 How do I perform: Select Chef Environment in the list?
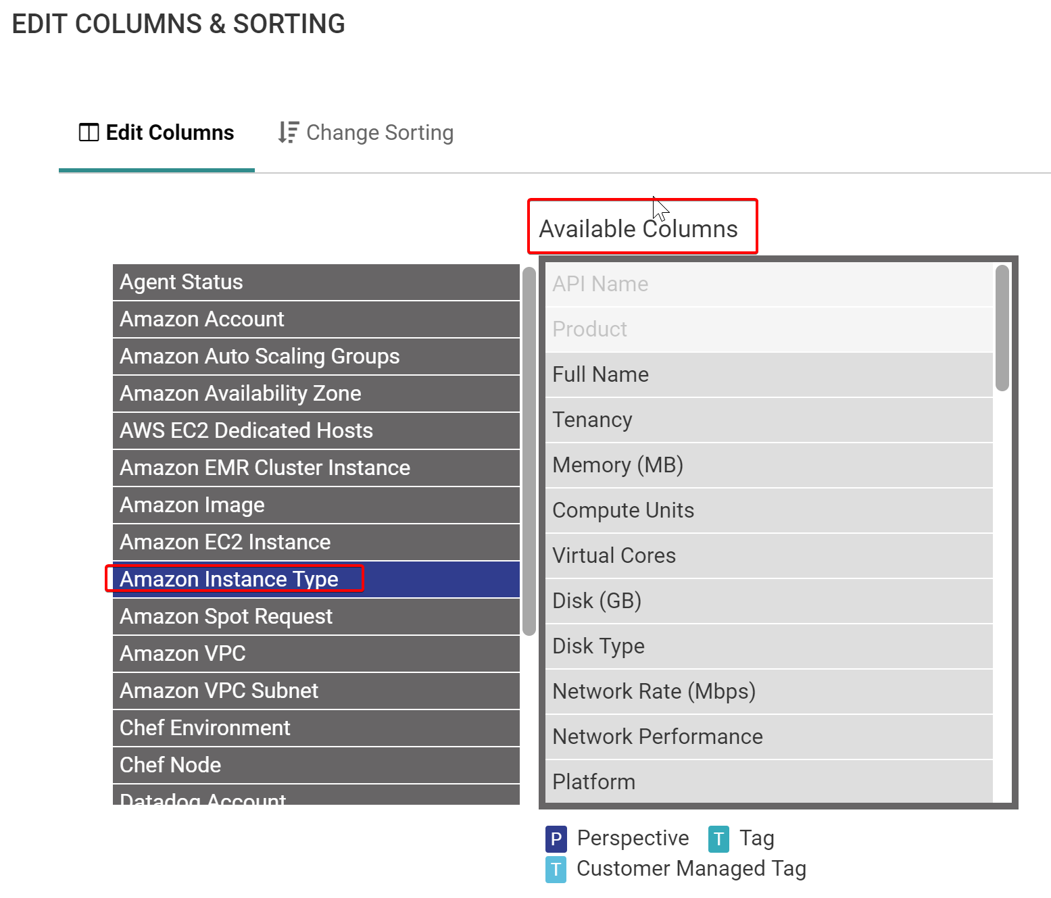tap(316, 728)
